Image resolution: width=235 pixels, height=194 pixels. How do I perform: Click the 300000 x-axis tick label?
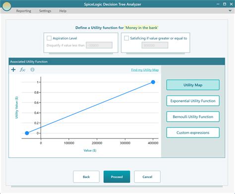[125, 143]
